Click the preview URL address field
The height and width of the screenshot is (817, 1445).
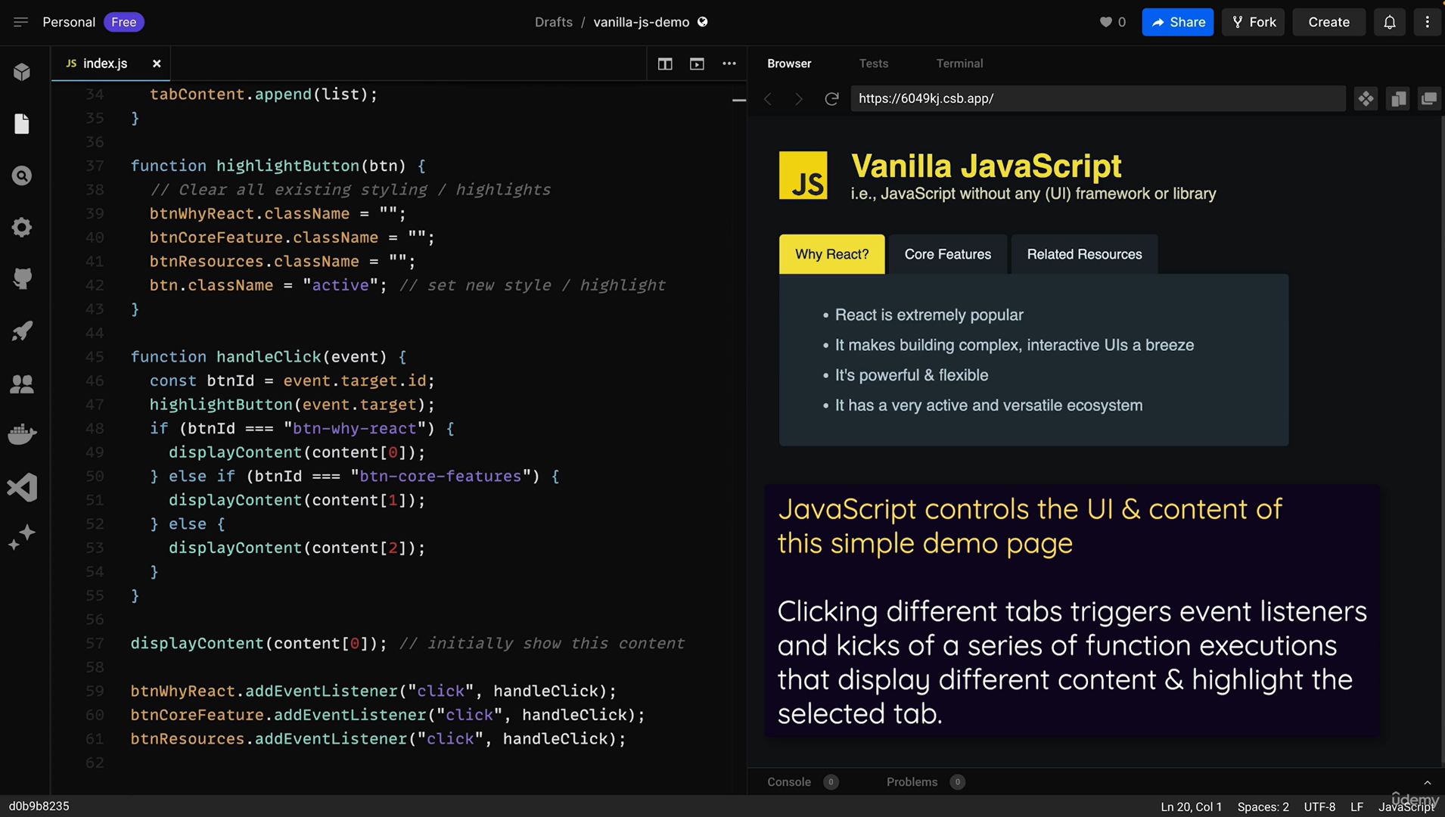click(1098, 98)
